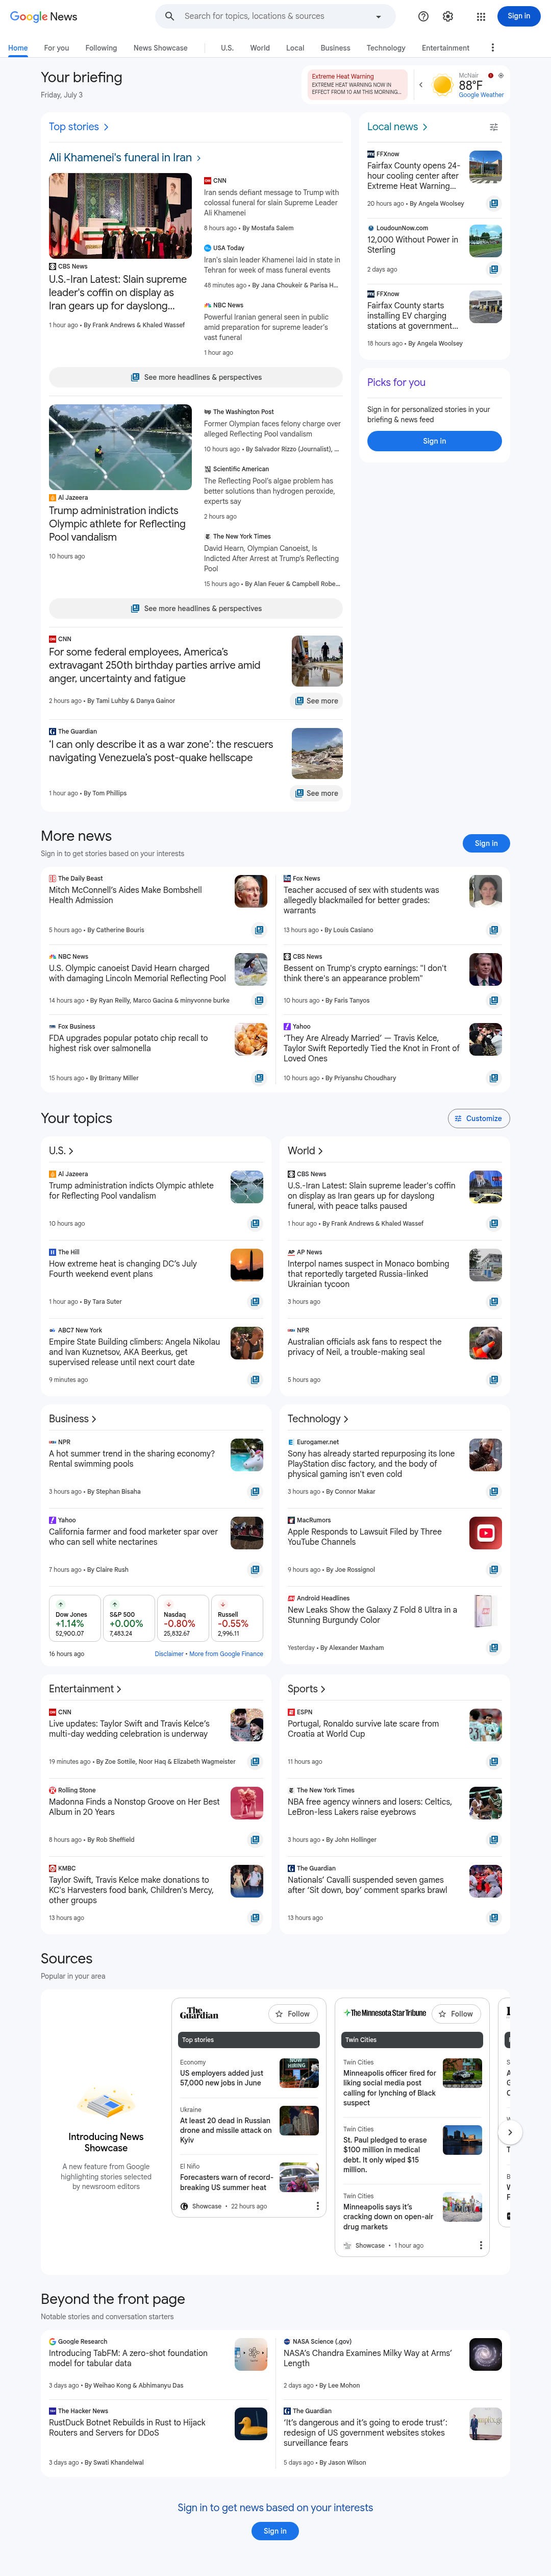551x2576 pixels.
Task: Open full coverage icon for FDA potato chip recall
Action: 259,1078
